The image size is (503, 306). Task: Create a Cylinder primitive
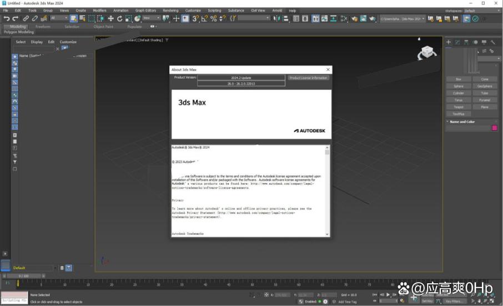tap(459, 93)
